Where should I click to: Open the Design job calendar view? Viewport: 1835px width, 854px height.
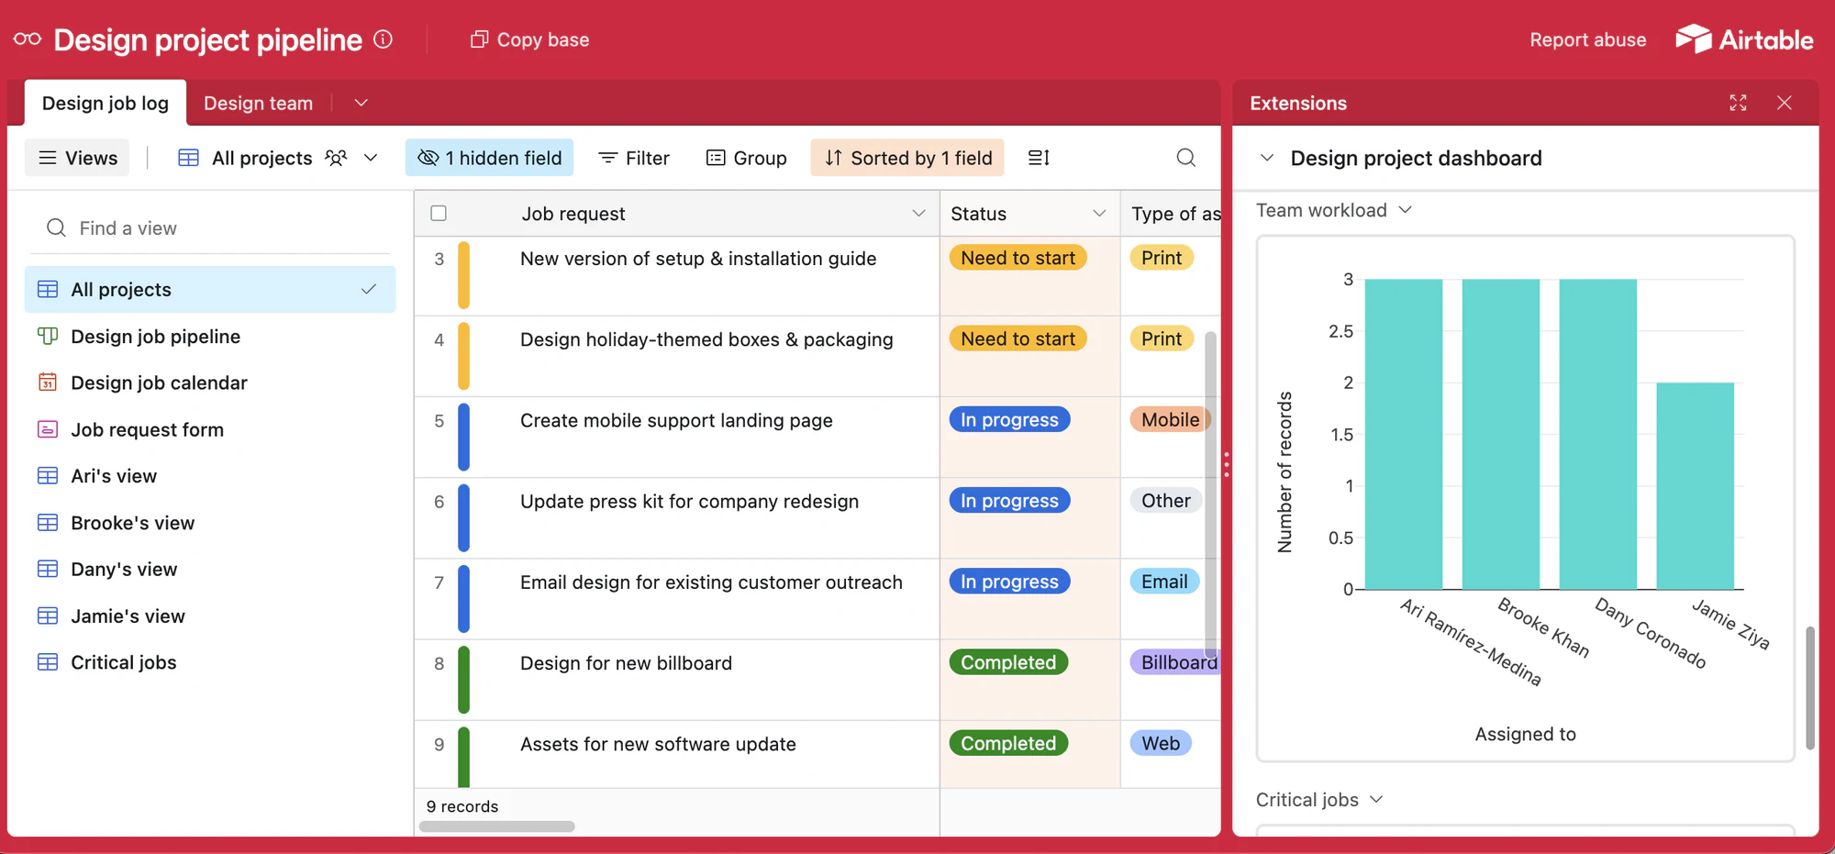click(x=211, y=383)
